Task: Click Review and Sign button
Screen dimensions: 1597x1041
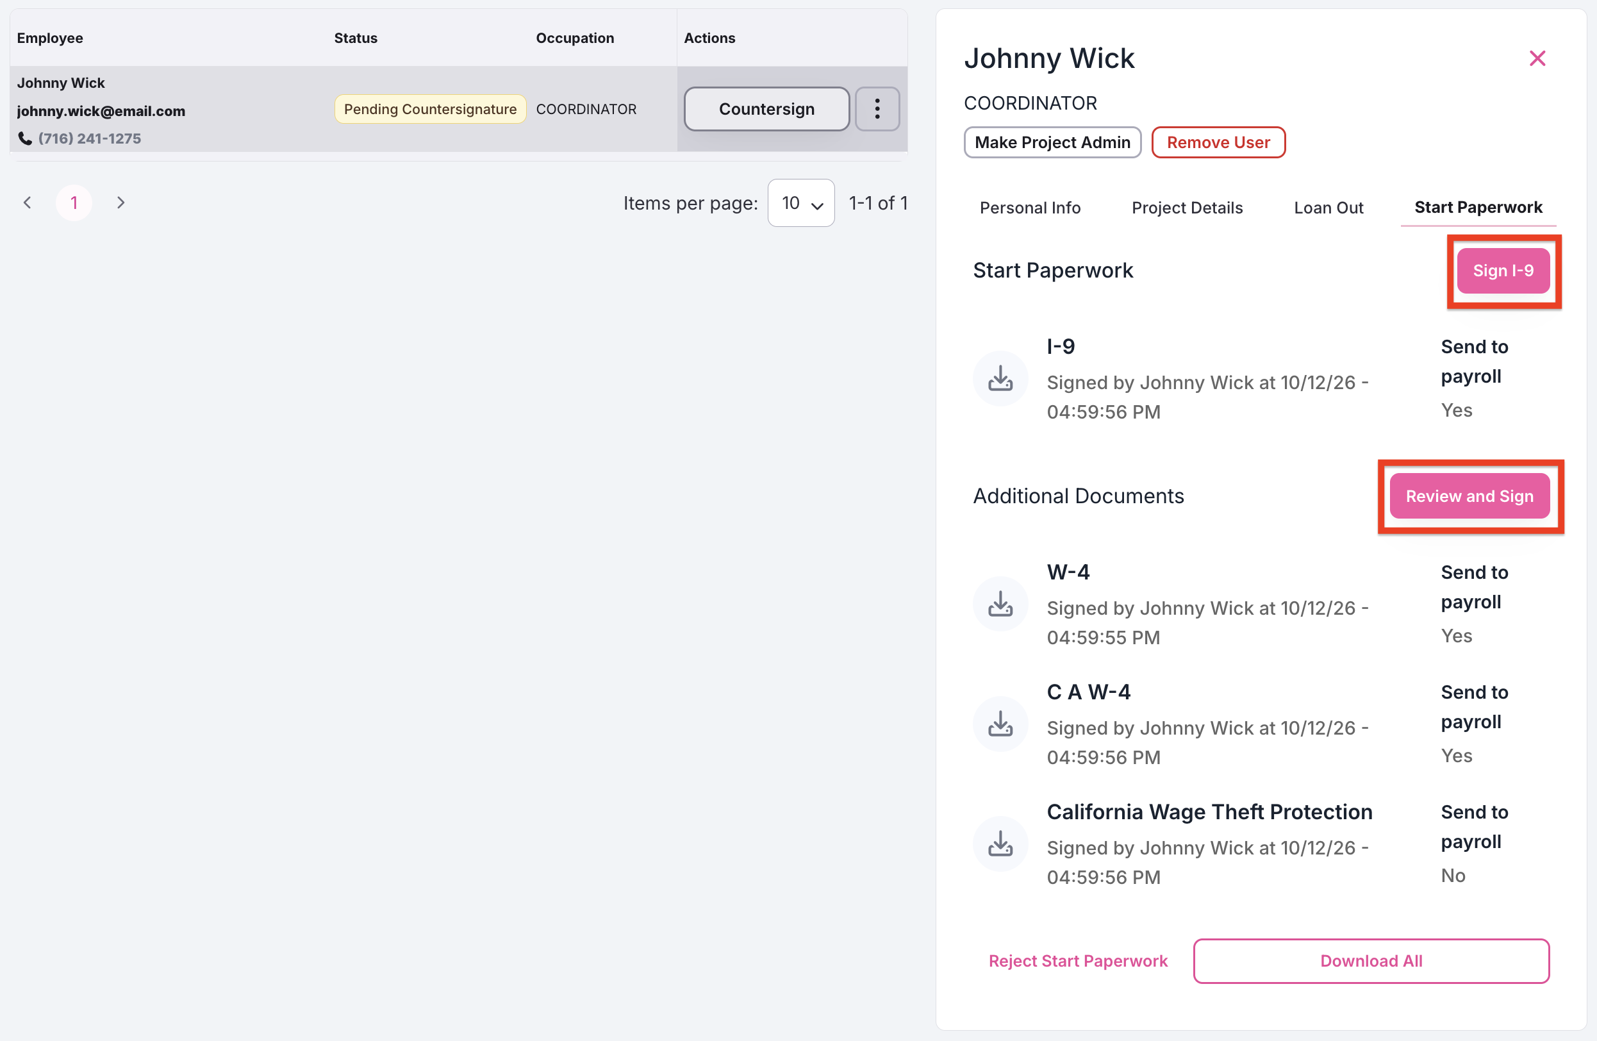Action: [1469, 496]
